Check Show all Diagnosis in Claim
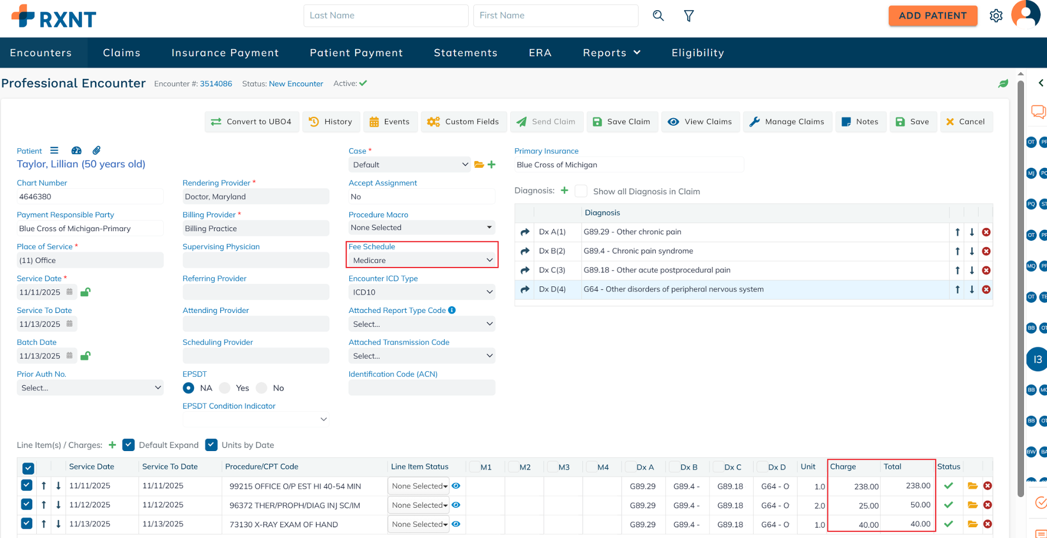Screen dimensions: 1047x538 tap(581, 191)
